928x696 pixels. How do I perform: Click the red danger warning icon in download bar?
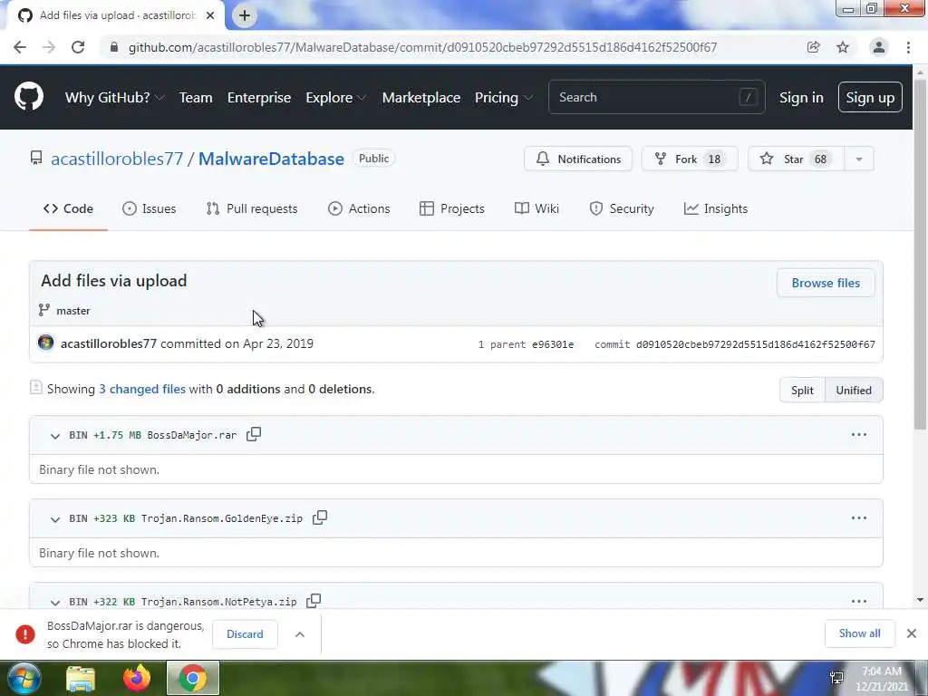coord(25,633)
